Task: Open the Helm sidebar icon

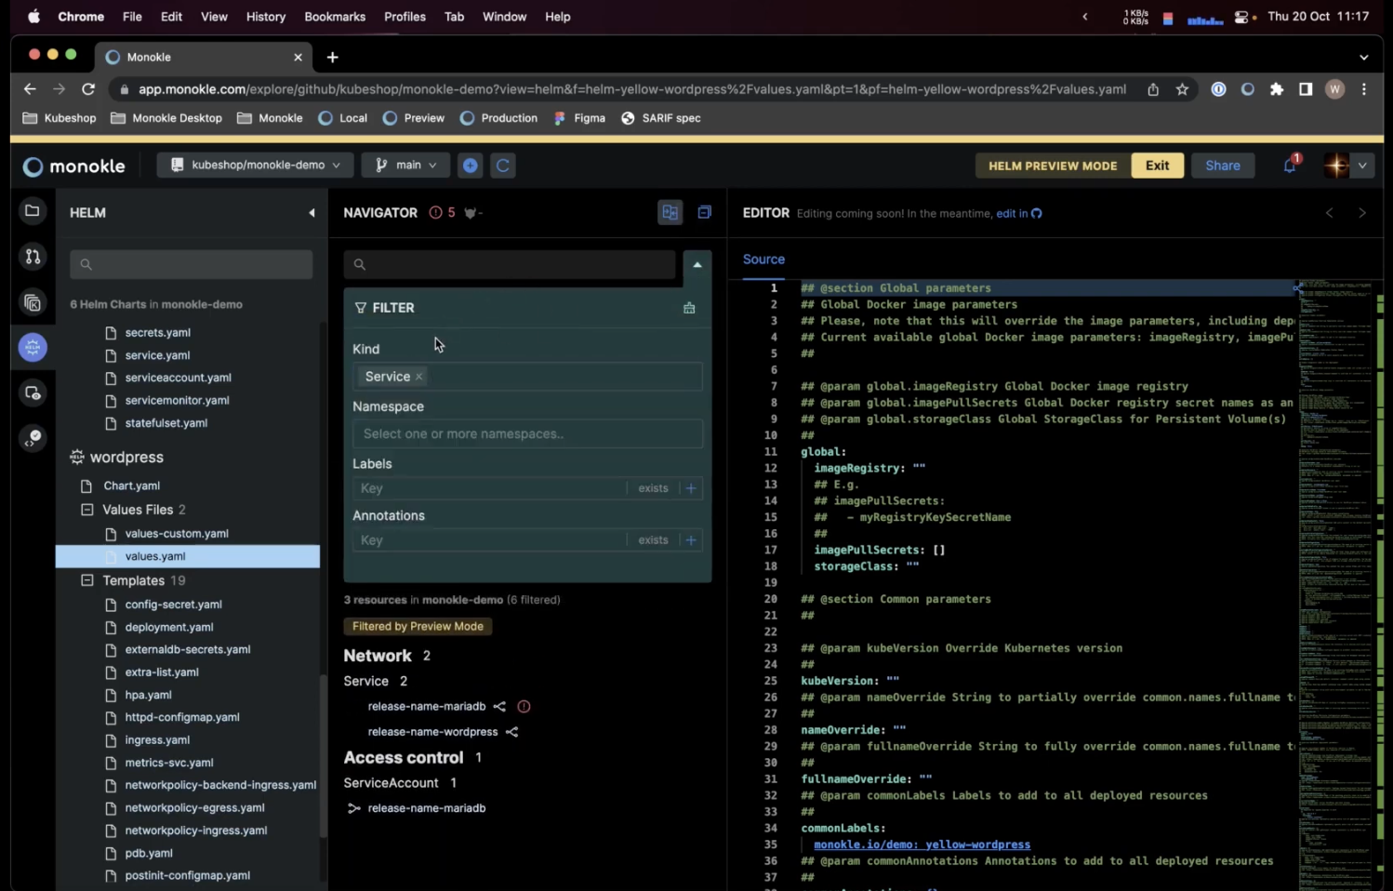Action: pyautogui.click(x=33, y=348)
